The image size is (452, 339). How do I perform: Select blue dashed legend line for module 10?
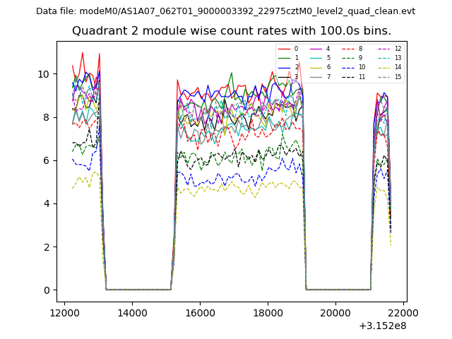(347, 67)
